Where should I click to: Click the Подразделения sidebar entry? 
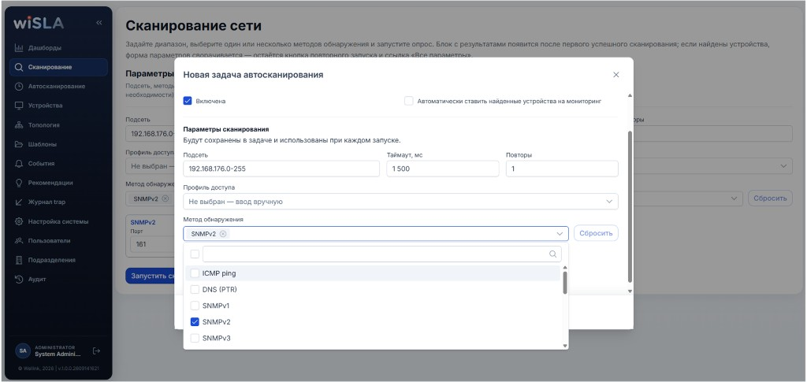(x=58, y=260)
